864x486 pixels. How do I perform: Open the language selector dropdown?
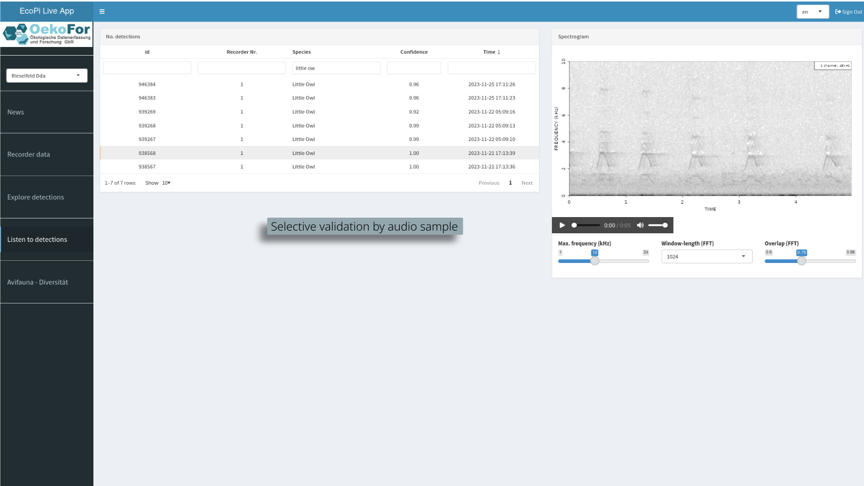(x=812, y=12)
